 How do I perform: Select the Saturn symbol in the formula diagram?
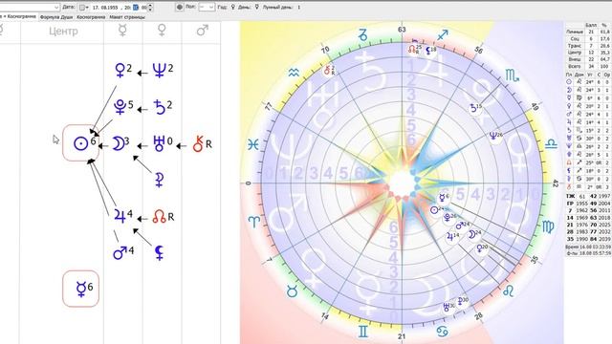[x=160, y=107]
